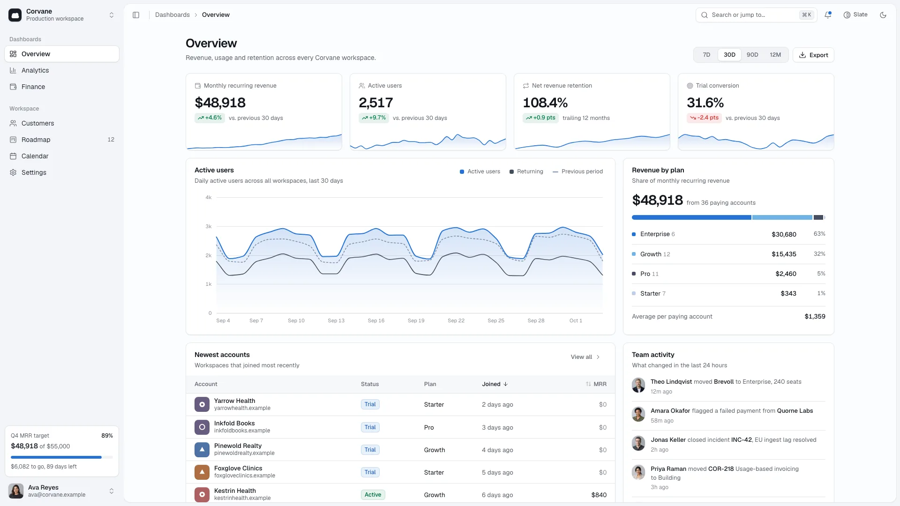Open Roadmap with 12 items
Screen dimensions: 900x506
(62, 140)
